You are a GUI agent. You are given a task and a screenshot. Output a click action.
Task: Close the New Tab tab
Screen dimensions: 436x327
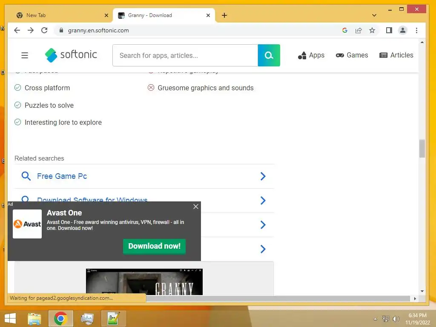click(106, 15)
